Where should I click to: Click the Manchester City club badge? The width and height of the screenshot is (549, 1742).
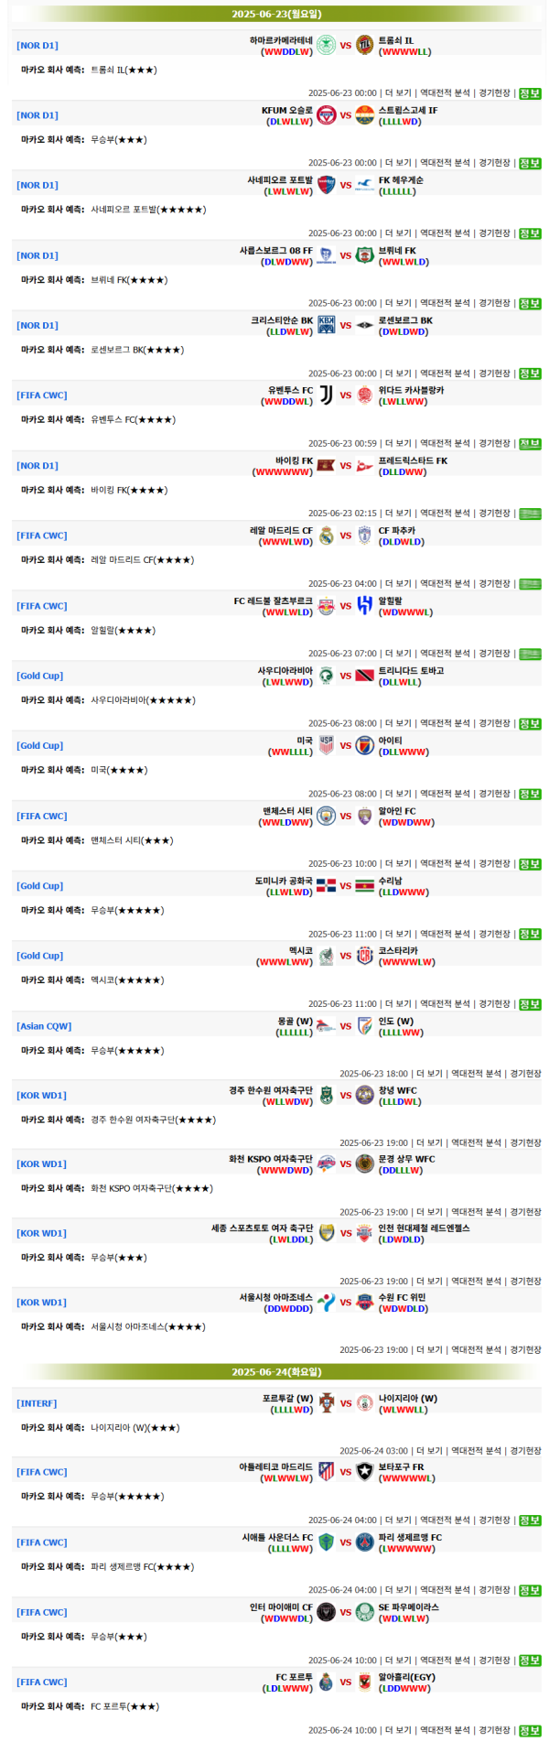point(327,816)
